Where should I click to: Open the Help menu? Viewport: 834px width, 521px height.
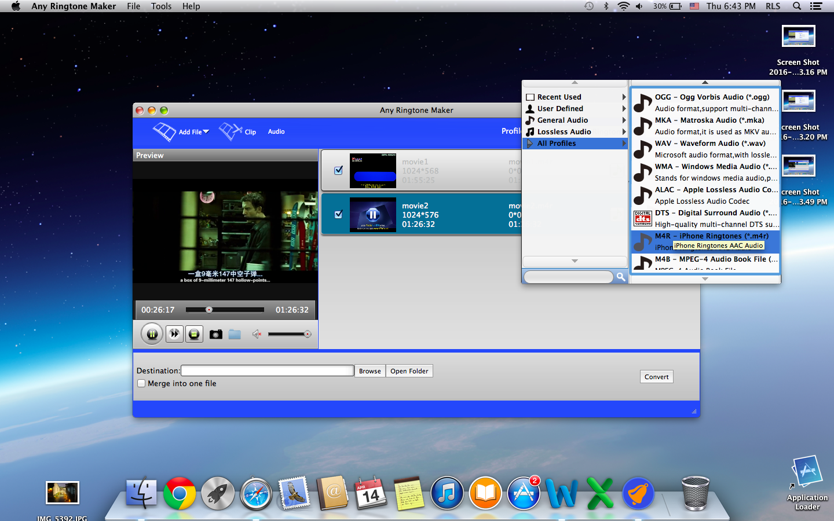(191, 6)
